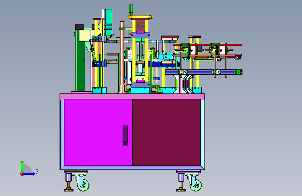Select the green crank handle above the handwheel
This screenshot has width=302, height=196.
131,10
